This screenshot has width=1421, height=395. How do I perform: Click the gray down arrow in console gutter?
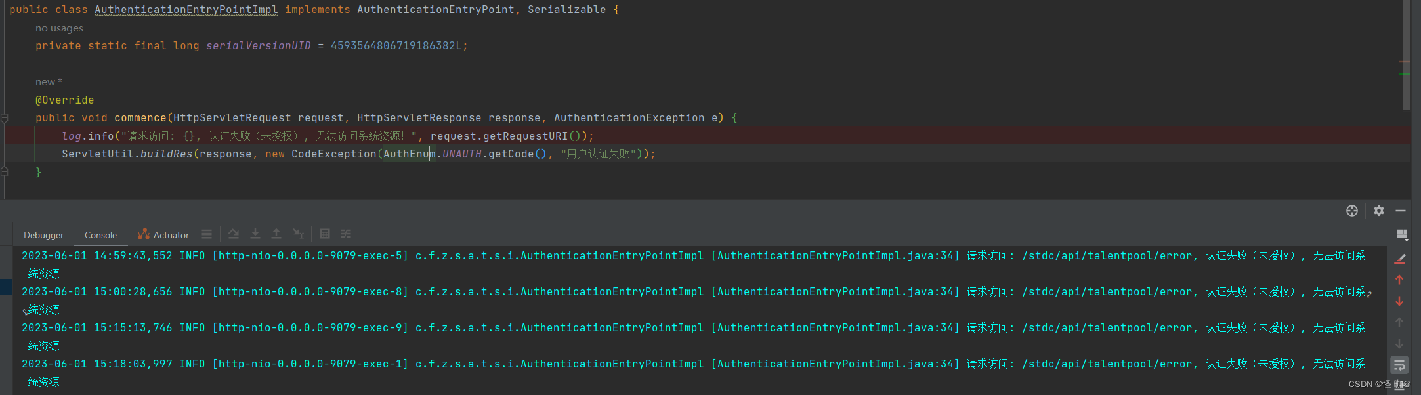[1399, 344]
